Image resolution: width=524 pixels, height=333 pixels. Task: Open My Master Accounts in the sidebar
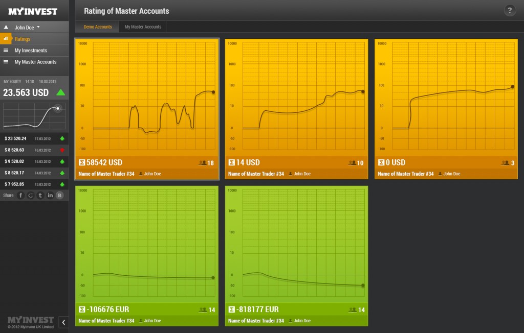coord(35,62)
